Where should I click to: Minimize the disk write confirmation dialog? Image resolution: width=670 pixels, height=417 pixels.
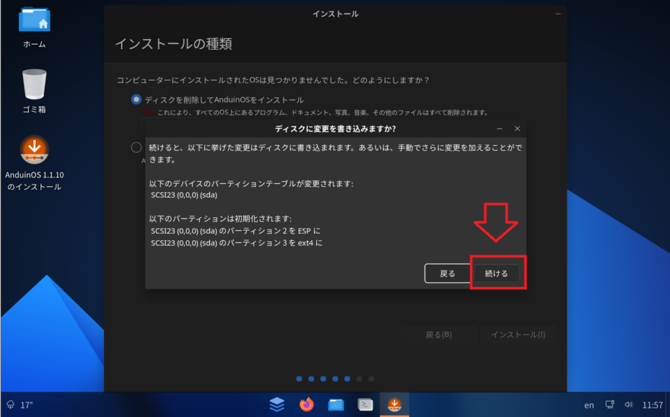coord(499,128)
